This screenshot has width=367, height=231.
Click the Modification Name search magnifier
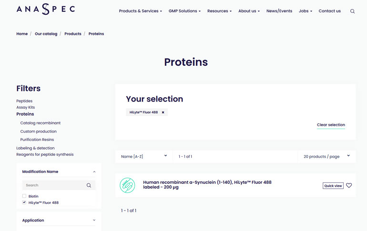pos(89,185)
